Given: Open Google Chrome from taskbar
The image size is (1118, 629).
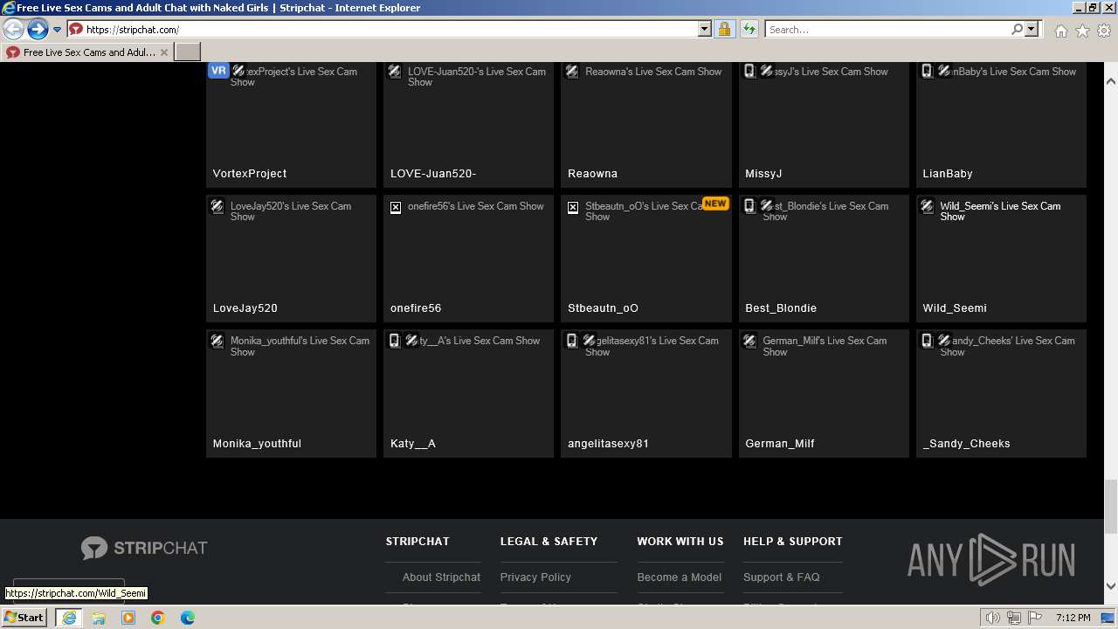Looking at the screenshot, I should [158, 618].
